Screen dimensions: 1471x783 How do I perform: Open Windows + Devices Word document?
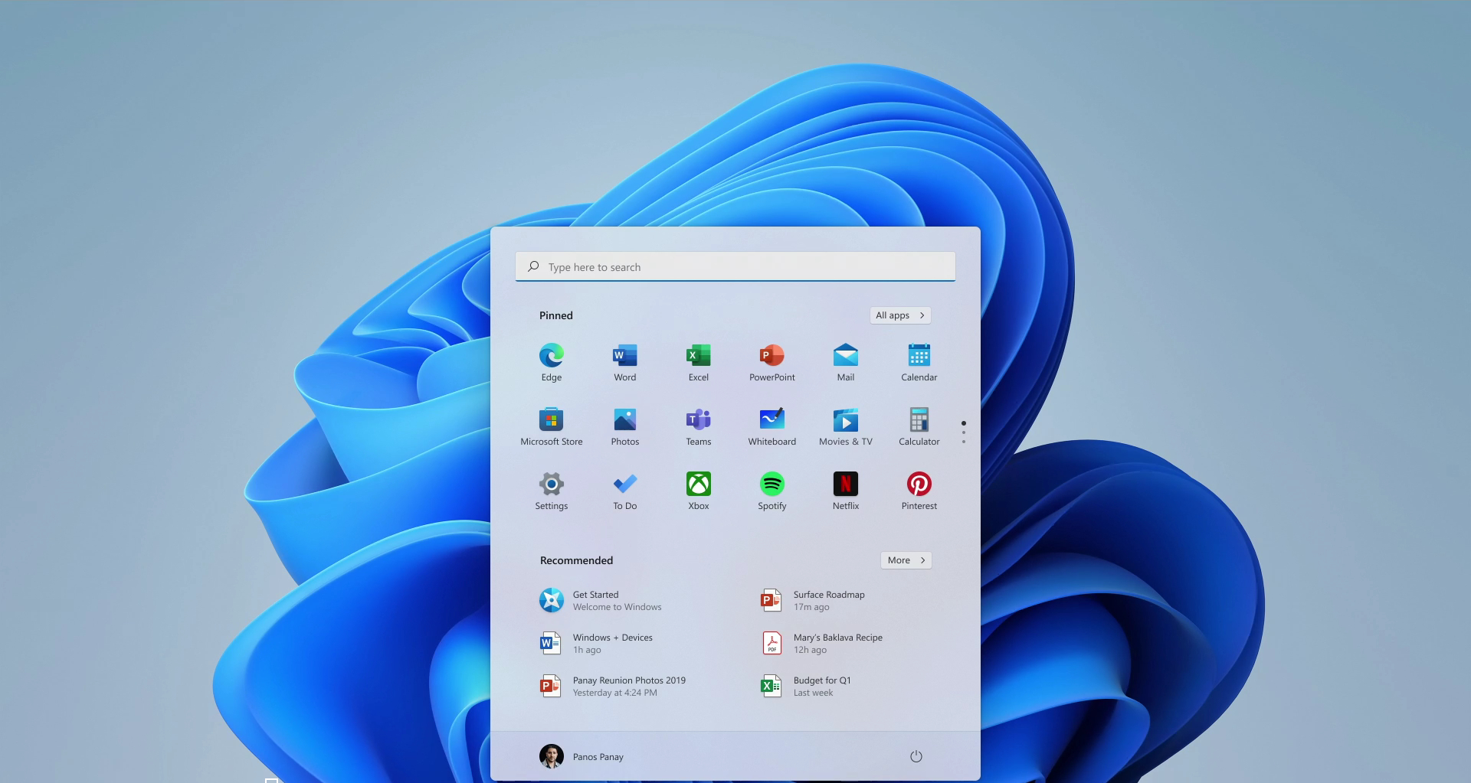596,643
